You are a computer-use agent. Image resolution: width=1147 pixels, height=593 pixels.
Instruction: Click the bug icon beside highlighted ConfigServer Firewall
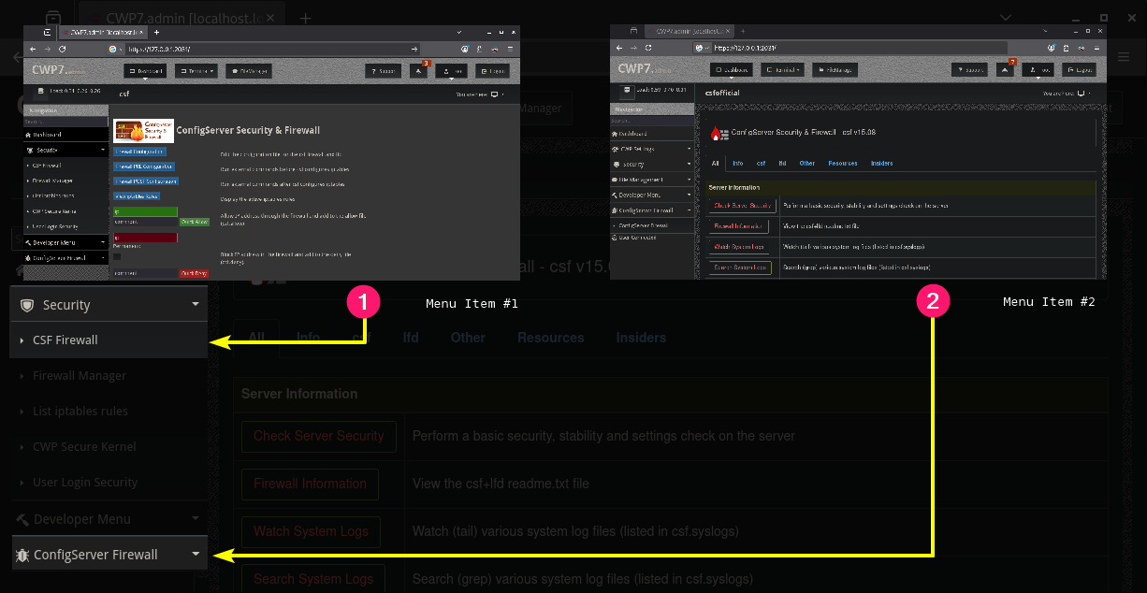(22, 555)
